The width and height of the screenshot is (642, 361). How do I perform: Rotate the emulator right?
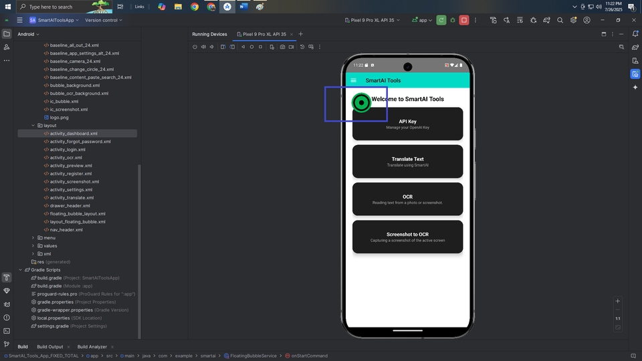[232, 47]
